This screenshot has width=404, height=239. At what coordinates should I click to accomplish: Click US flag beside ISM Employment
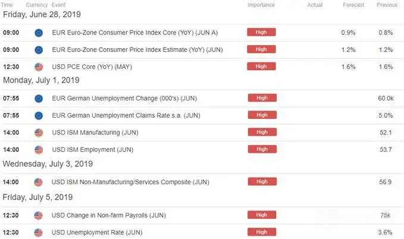(39, 150)
